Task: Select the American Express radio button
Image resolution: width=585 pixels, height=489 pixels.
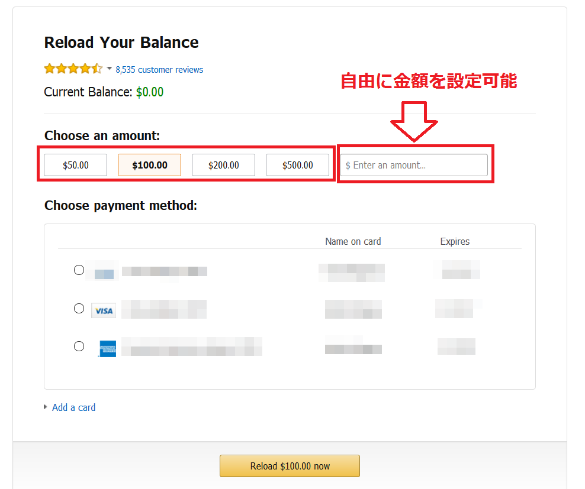Action: tap(79, 346)
